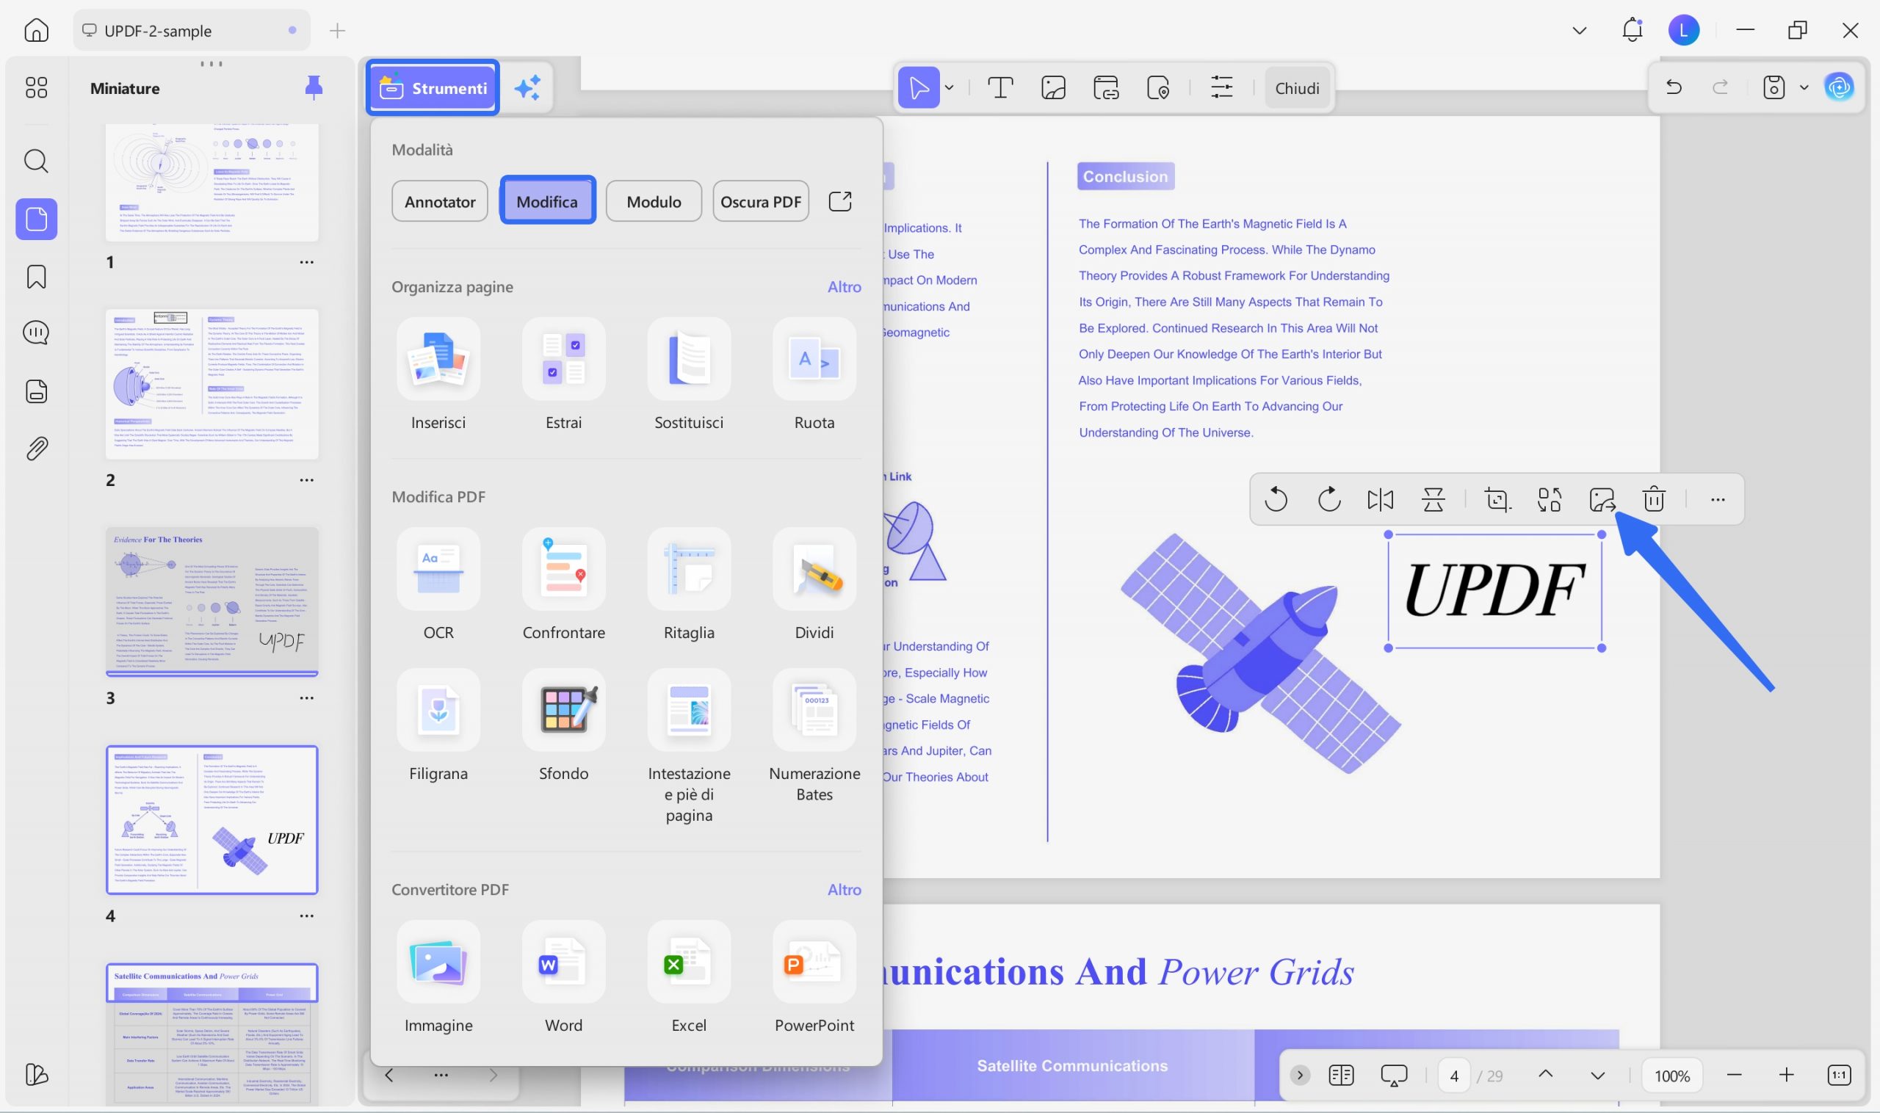
Task: Open the Sostituisci pages tool
Action: [x=689, y=374]
